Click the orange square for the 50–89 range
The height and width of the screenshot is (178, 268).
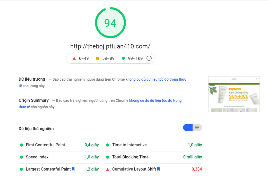click(98, 58)
